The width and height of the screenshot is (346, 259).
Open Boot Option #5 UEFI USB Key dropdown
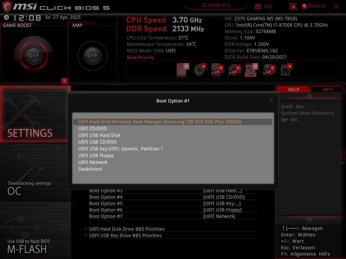point(173,203)
